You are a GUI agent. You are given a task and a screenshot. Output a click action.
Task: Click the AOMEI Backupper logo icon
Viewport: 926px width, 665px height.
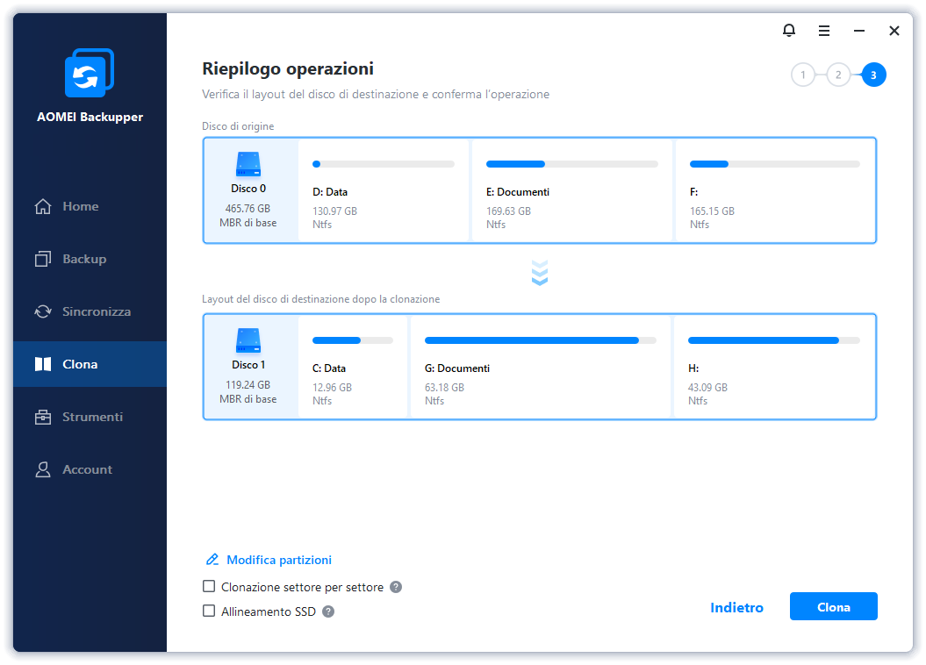click(90, 73)
